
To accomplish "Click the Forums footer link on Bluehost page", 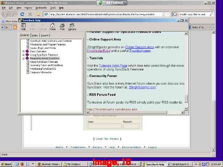I will pos(97,147).
